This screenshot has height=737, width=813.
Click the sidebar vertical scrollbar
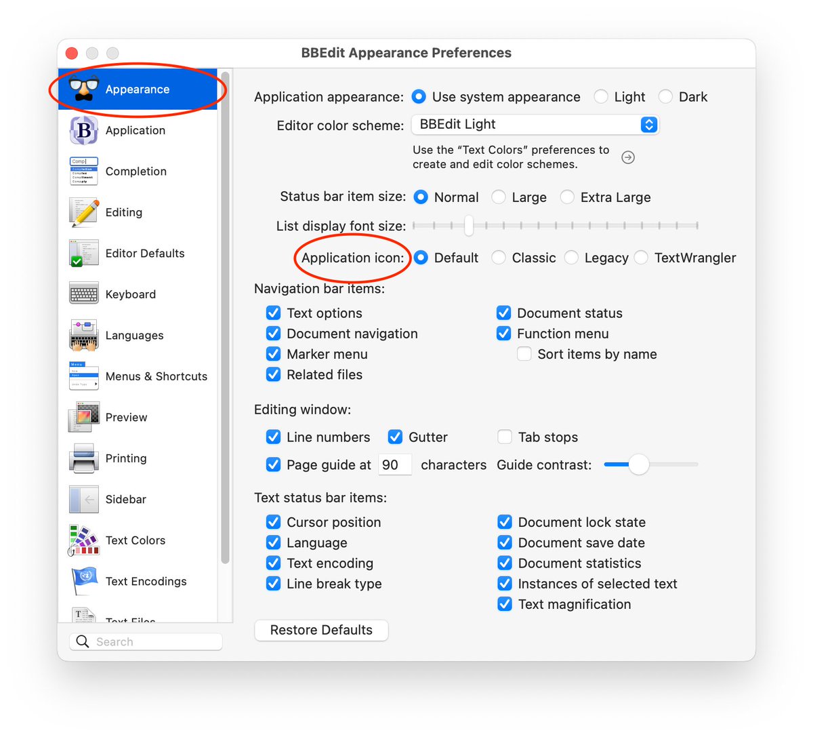pos(225,319)
